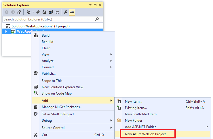Viewport: 213px width, 139px height.
Task: Open the View submenu
Action: [x=73, y=55]
